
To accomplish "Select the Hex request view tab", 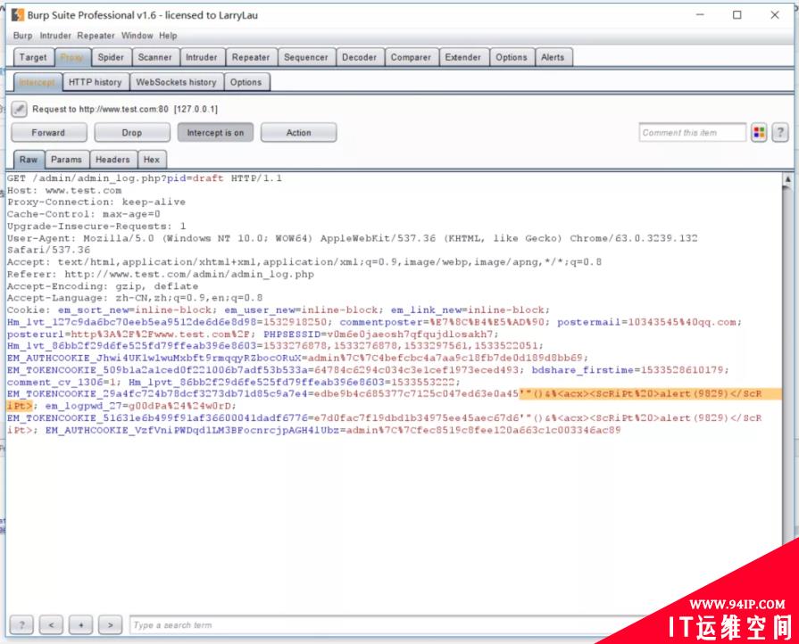I will pos(152,160).
